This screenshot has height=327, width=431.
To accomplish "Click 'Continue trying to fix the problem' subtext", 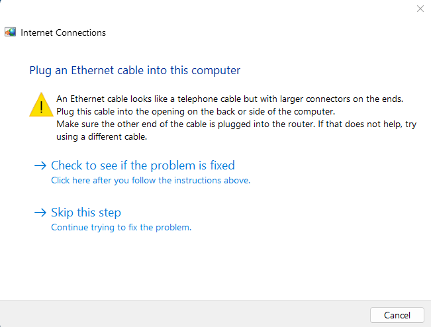I will tap(121, 227).
